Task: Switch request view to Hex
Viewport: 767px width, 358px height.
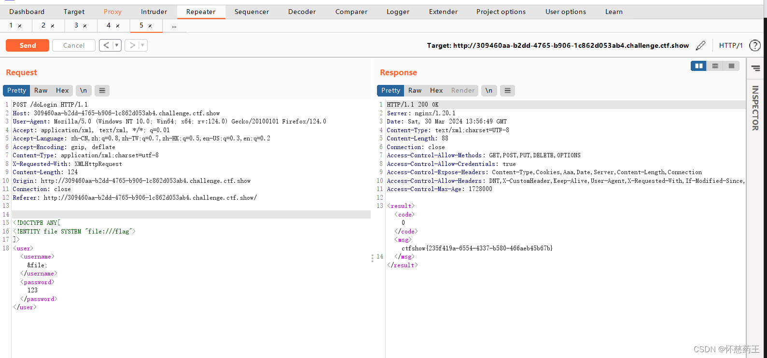Action: point(62,90)
